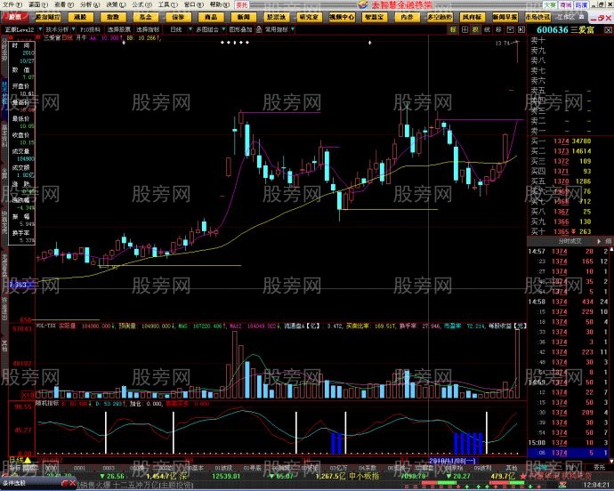Click the 大手 button at top right
614x491 pixels.
tap(550, 5)
